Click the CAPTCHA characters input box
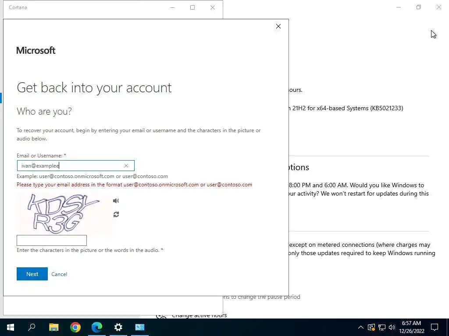The height and width of the screenshot is (336, 449). tap(52, 240)
